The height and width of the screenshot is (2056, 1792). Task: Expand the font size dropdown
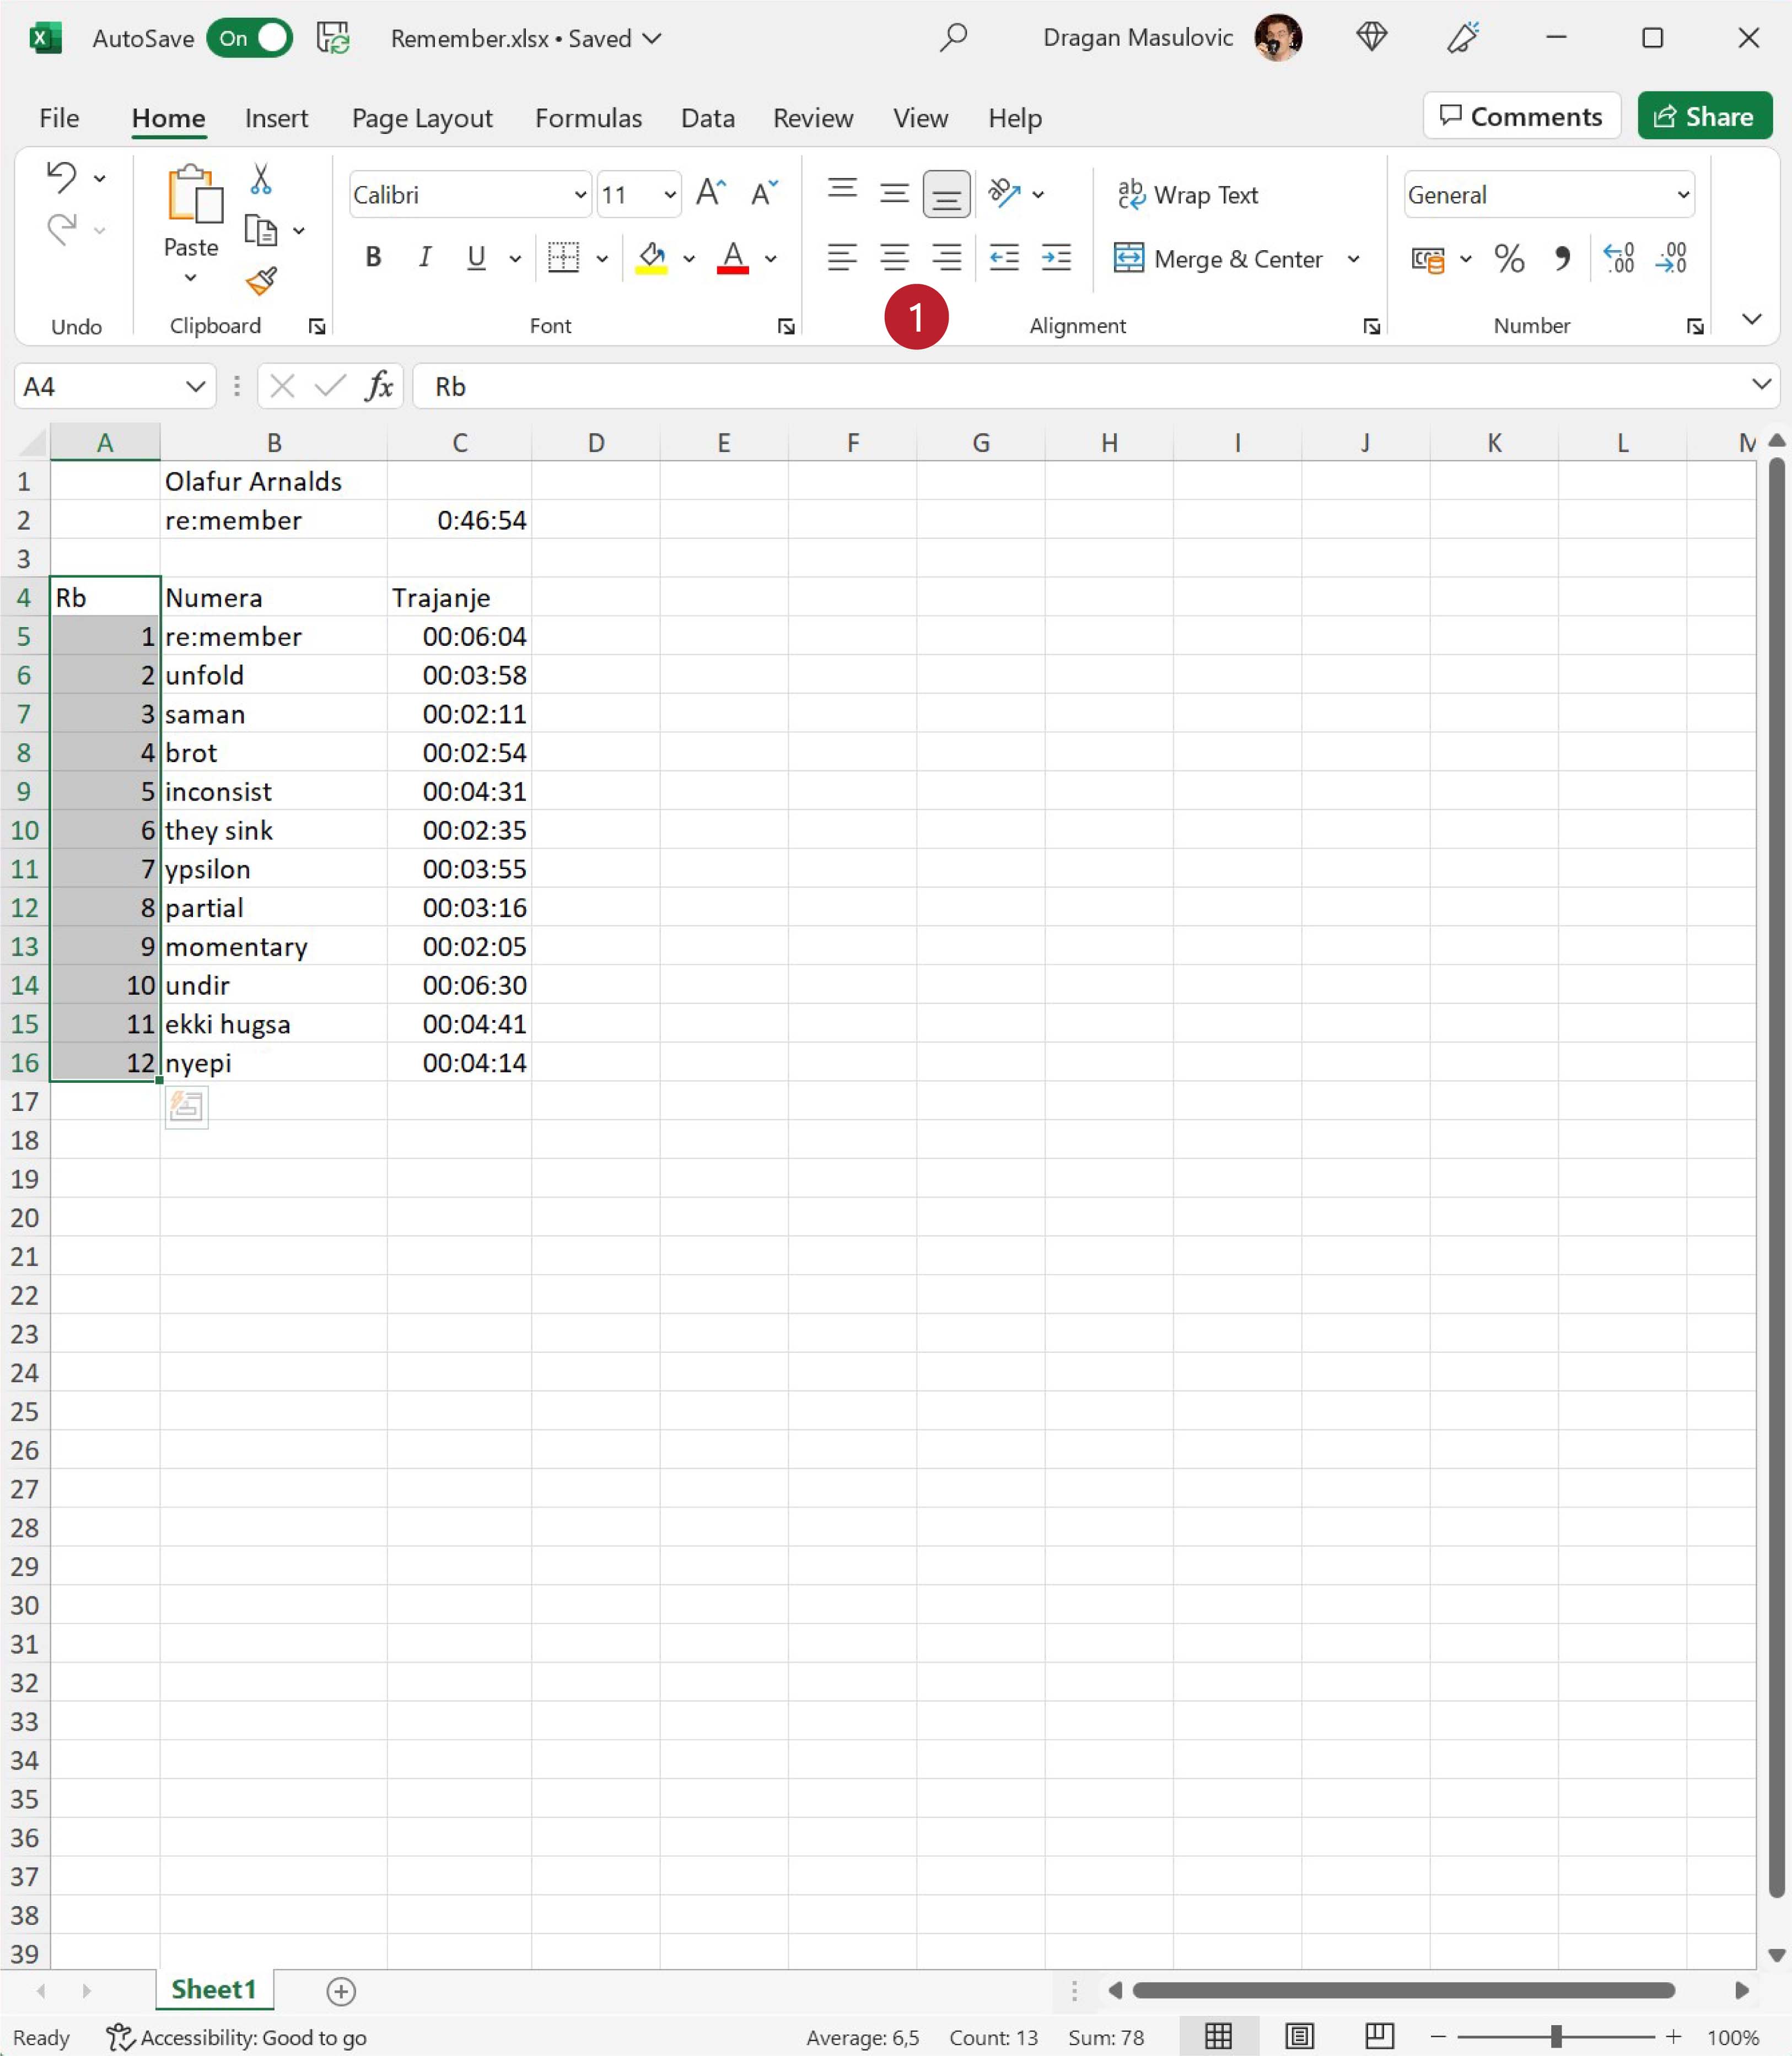(x=669, y=195)
